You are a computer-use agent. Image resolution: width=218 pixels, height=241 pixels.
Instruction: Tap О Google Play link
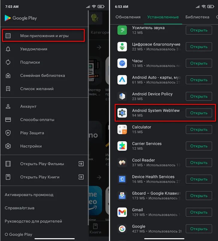click(x=18, y=234)
